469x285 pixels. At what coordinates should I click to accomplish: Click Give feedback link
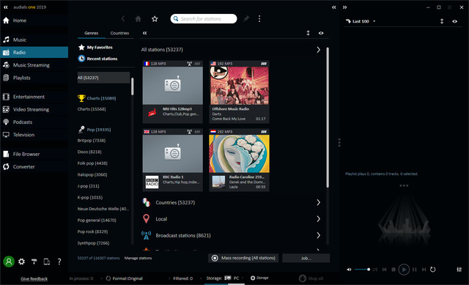click(34, 278)
